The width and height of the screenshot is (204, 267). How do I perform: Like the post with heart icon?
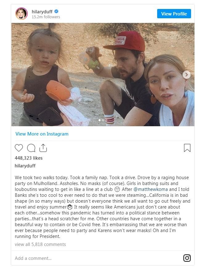pos(19,148)
